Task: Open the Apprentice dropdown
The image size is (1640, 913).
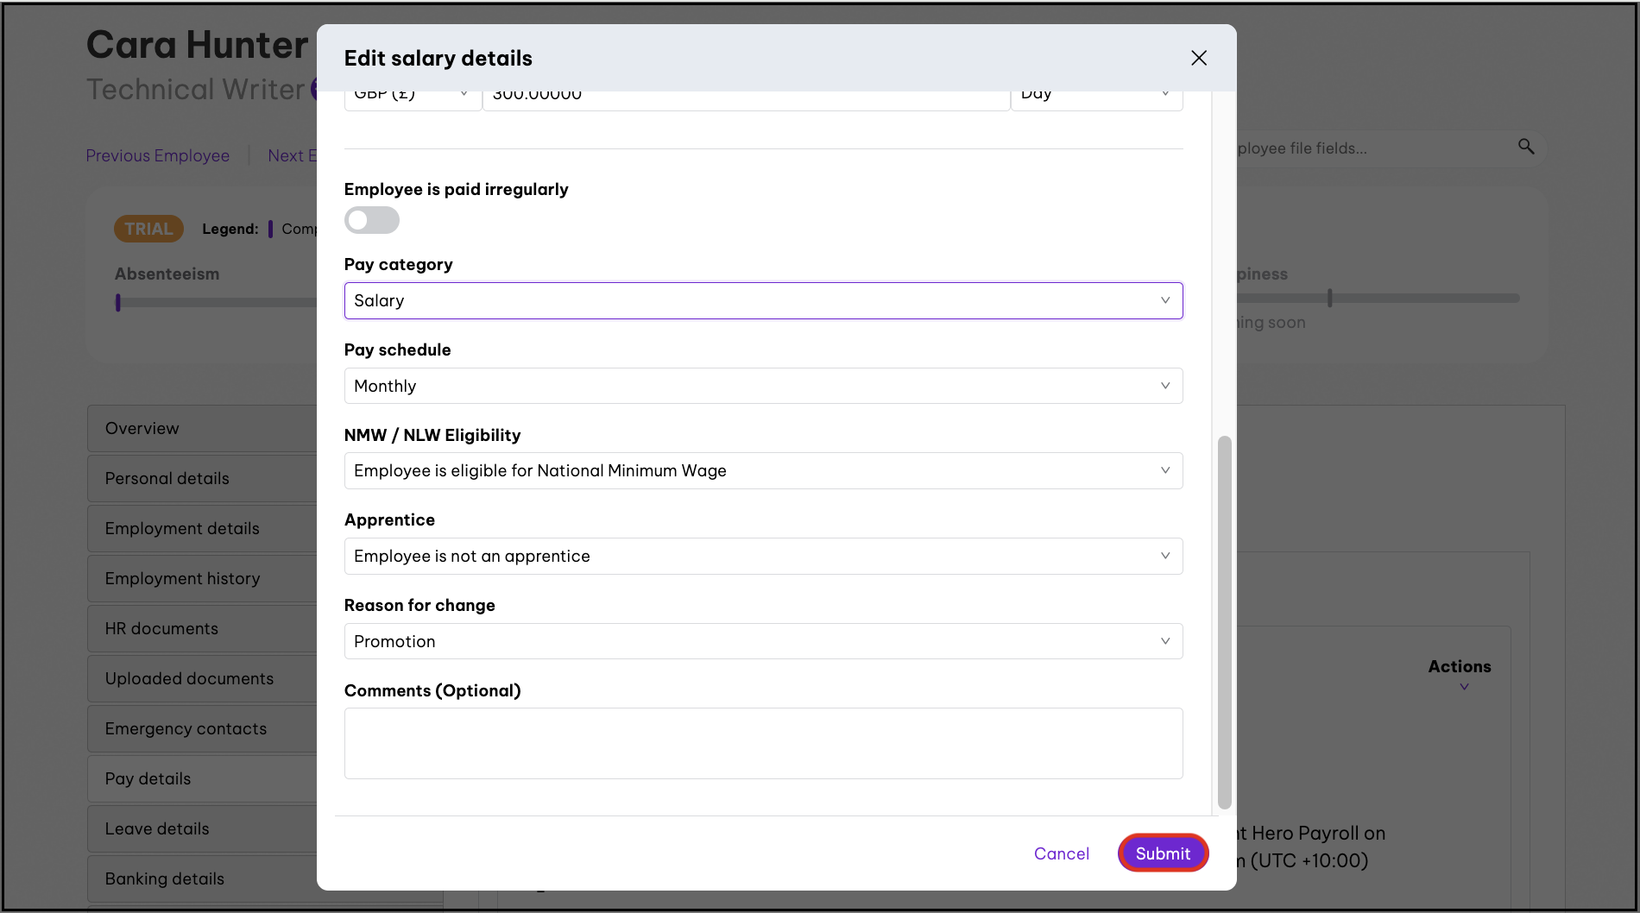Action: [763, 557]
